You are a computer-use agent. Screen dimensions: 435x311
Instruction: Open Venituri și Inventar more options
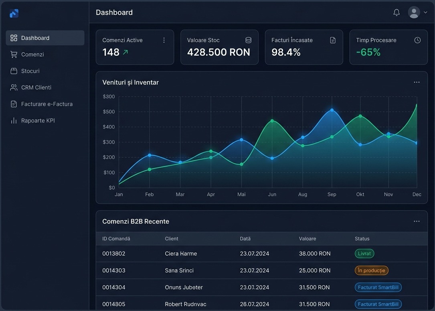tap(417, 82)
